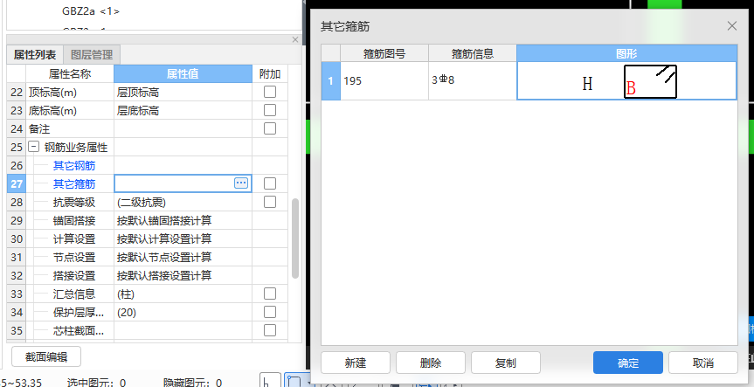
Task: Click the 备注 value cell
Action: (183, 128)
